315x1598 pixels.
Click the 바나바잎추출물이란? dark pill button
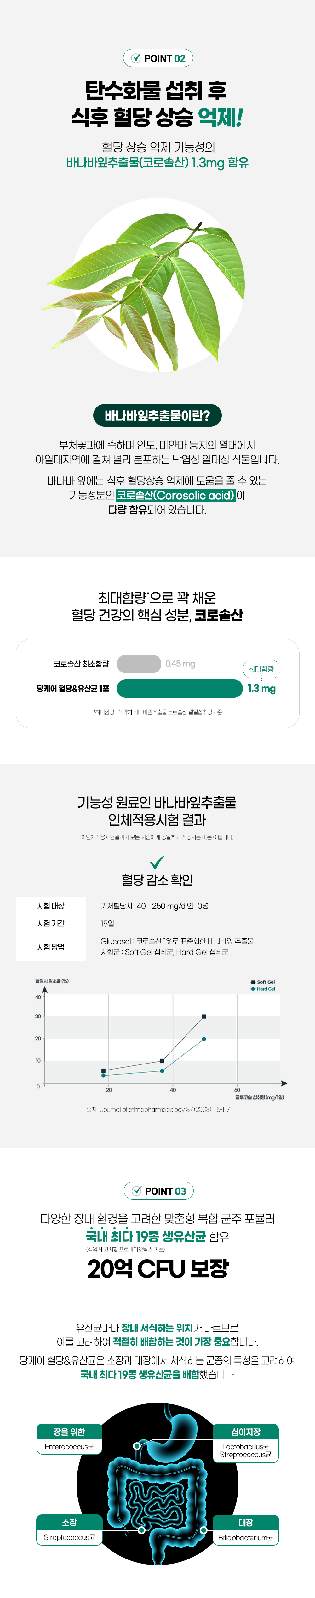pyautogui.click(x=157, y=416)
